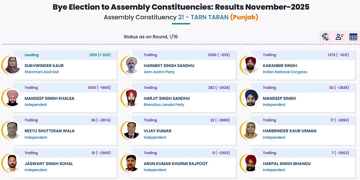Click Mandeep Singh Khalsa's avatar
This screenshot has height=180, width=360.
pos(12,98)
